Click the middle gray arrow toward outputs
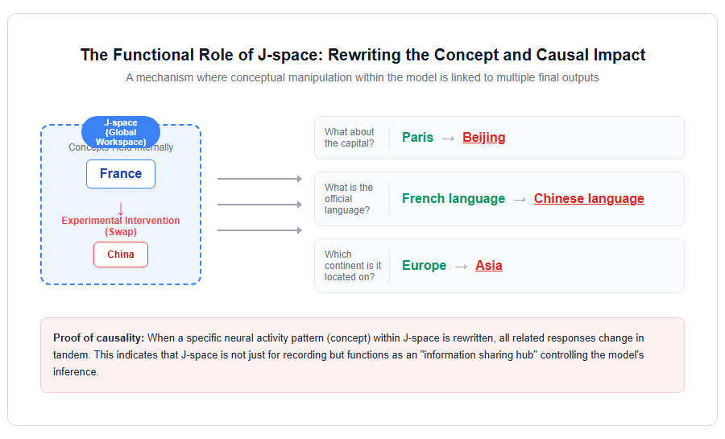 (x=259, y=205)
